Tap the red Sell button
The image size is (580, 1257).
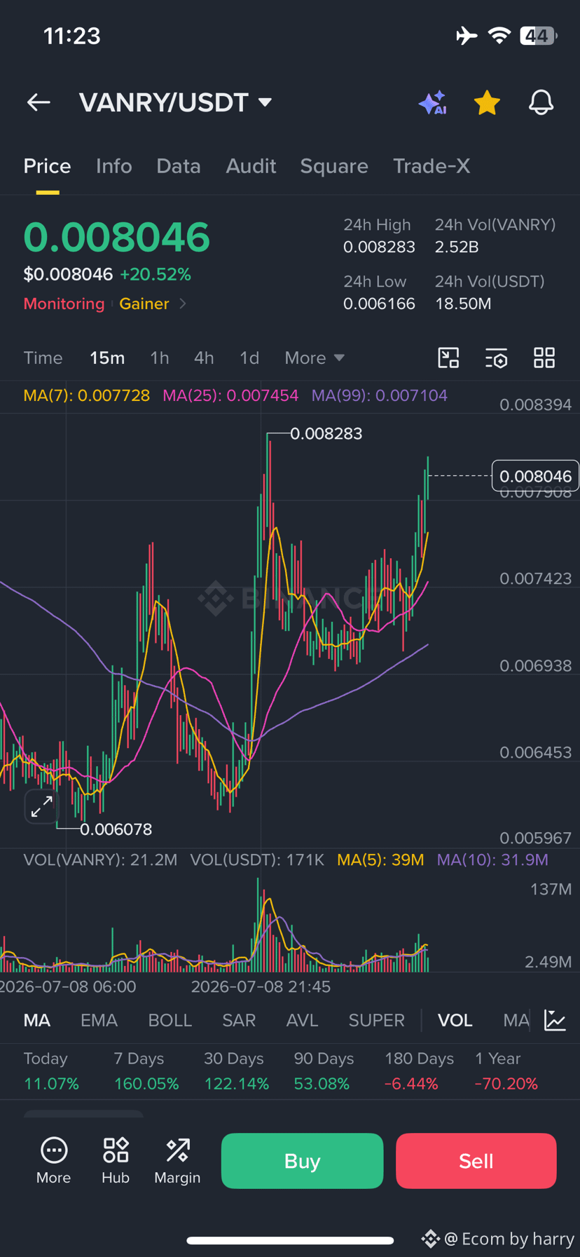click(476, 1161)
